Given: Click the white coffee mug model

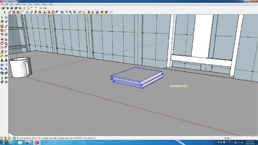Looking at the screenshot, I should tap(21, 67).
